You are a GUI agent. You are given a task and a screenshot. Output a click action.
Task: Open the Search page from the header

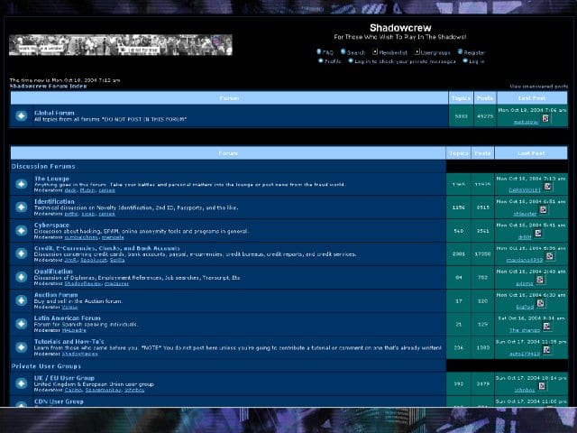356,52
